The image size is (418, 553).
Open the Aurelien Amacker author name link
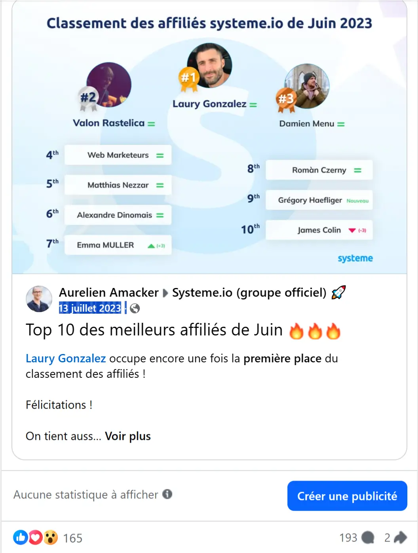(109, 292)
